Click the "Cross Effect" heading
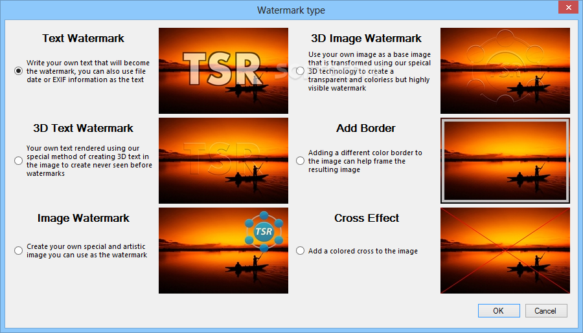Viewport: 583px width, 333px height. (367, 218)
